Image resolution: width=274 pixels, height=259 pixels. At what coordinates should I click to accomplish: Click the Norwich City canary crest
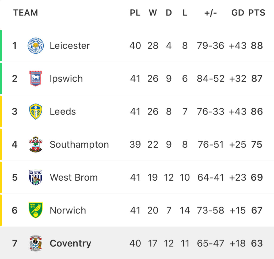[36, 210]
